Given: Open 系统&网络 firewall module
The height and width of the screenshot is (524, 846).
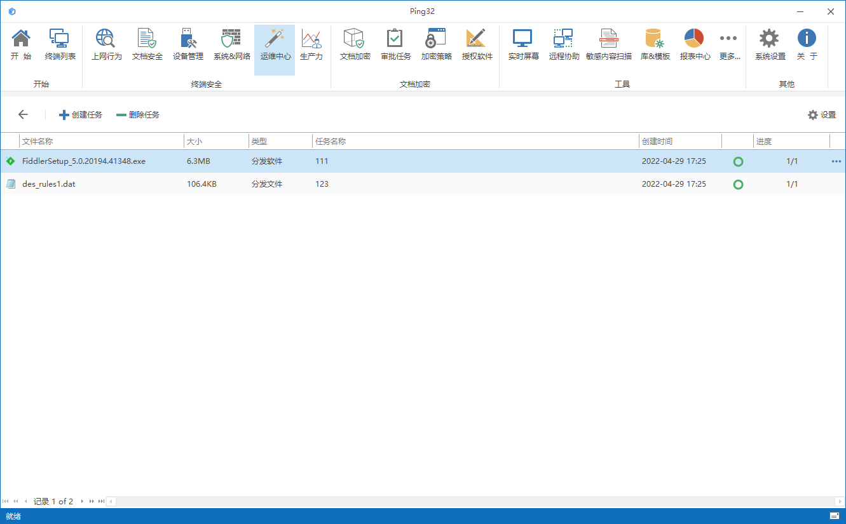Looking at the screenshot, I should [x=231, y=44].
